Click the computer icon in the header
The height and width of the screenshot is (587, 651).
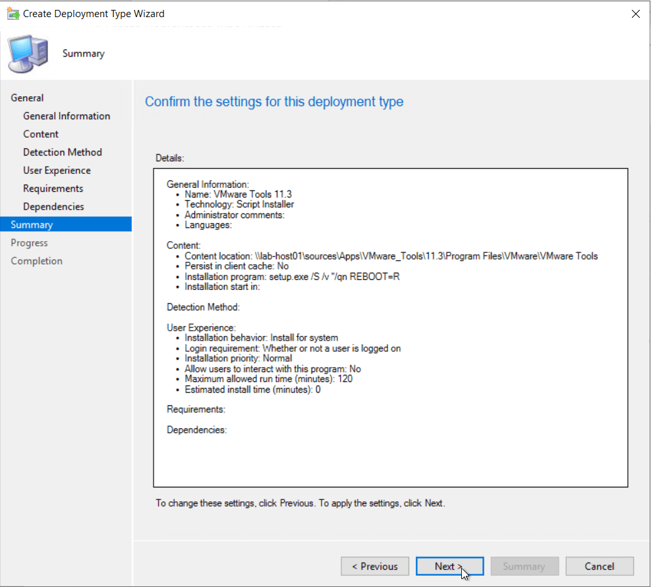[28, 54]
